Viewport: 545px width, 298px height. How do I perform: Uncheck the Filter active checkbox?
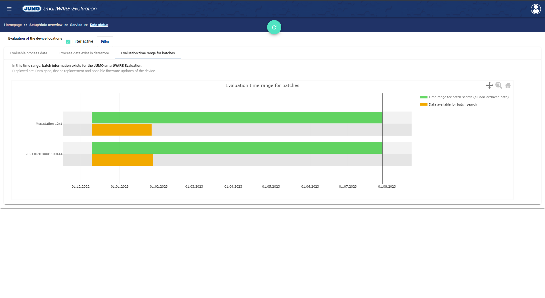68,42
